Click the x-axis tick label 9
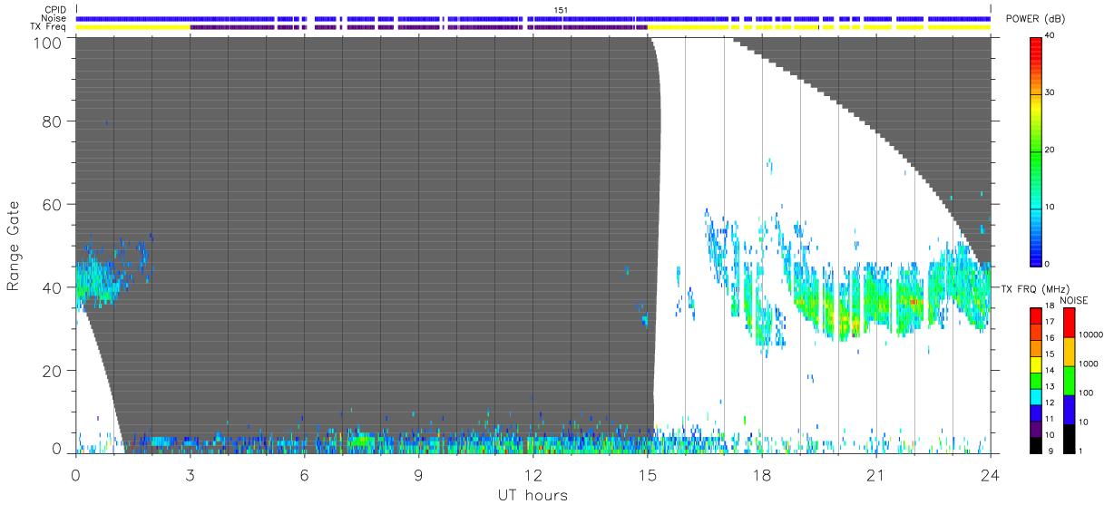The width and height of the screenshot is (1114, 514). coord(418,474)
